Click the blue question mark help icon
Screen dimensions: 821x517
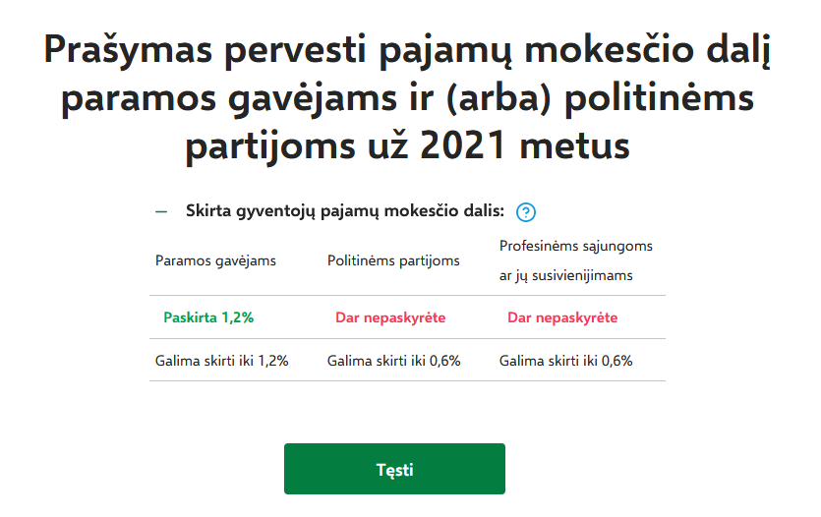525,212
